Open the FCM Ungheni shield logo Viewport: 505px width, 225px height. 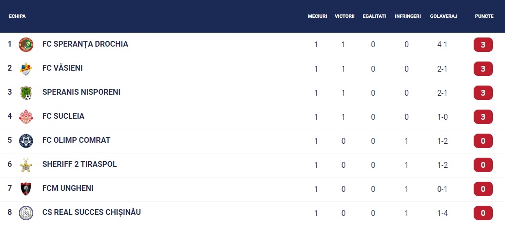26,189
